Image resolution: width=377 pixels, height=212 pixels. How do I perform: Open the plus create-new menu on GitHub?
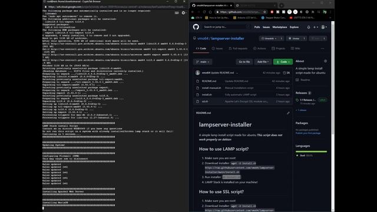click(316, 27)
